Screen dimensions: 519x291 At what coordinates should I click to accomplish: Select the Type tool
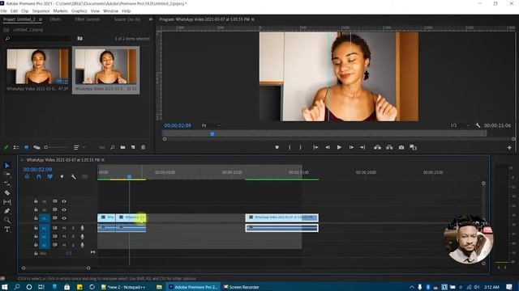7,230
